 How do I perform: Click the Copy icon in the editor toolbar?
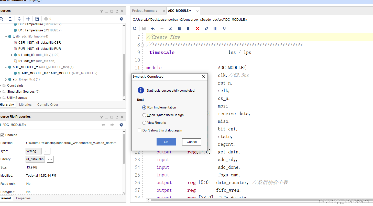[x=179, y=29]
